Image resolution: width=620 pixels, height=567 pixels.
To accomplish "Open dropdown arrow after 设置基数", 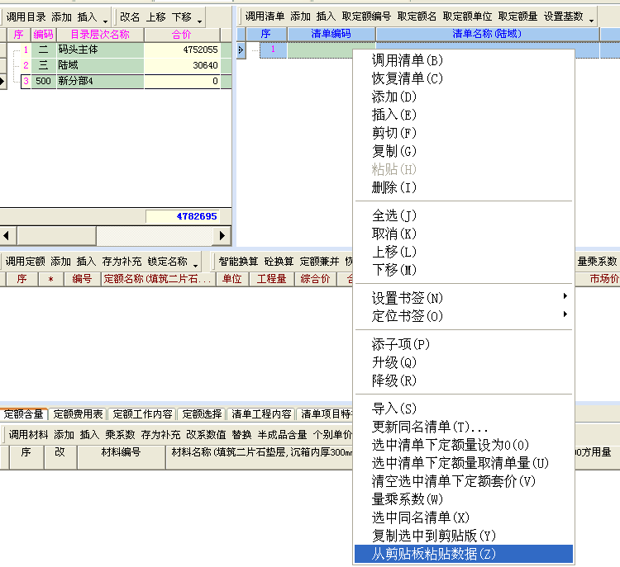I will pos(591,18).
